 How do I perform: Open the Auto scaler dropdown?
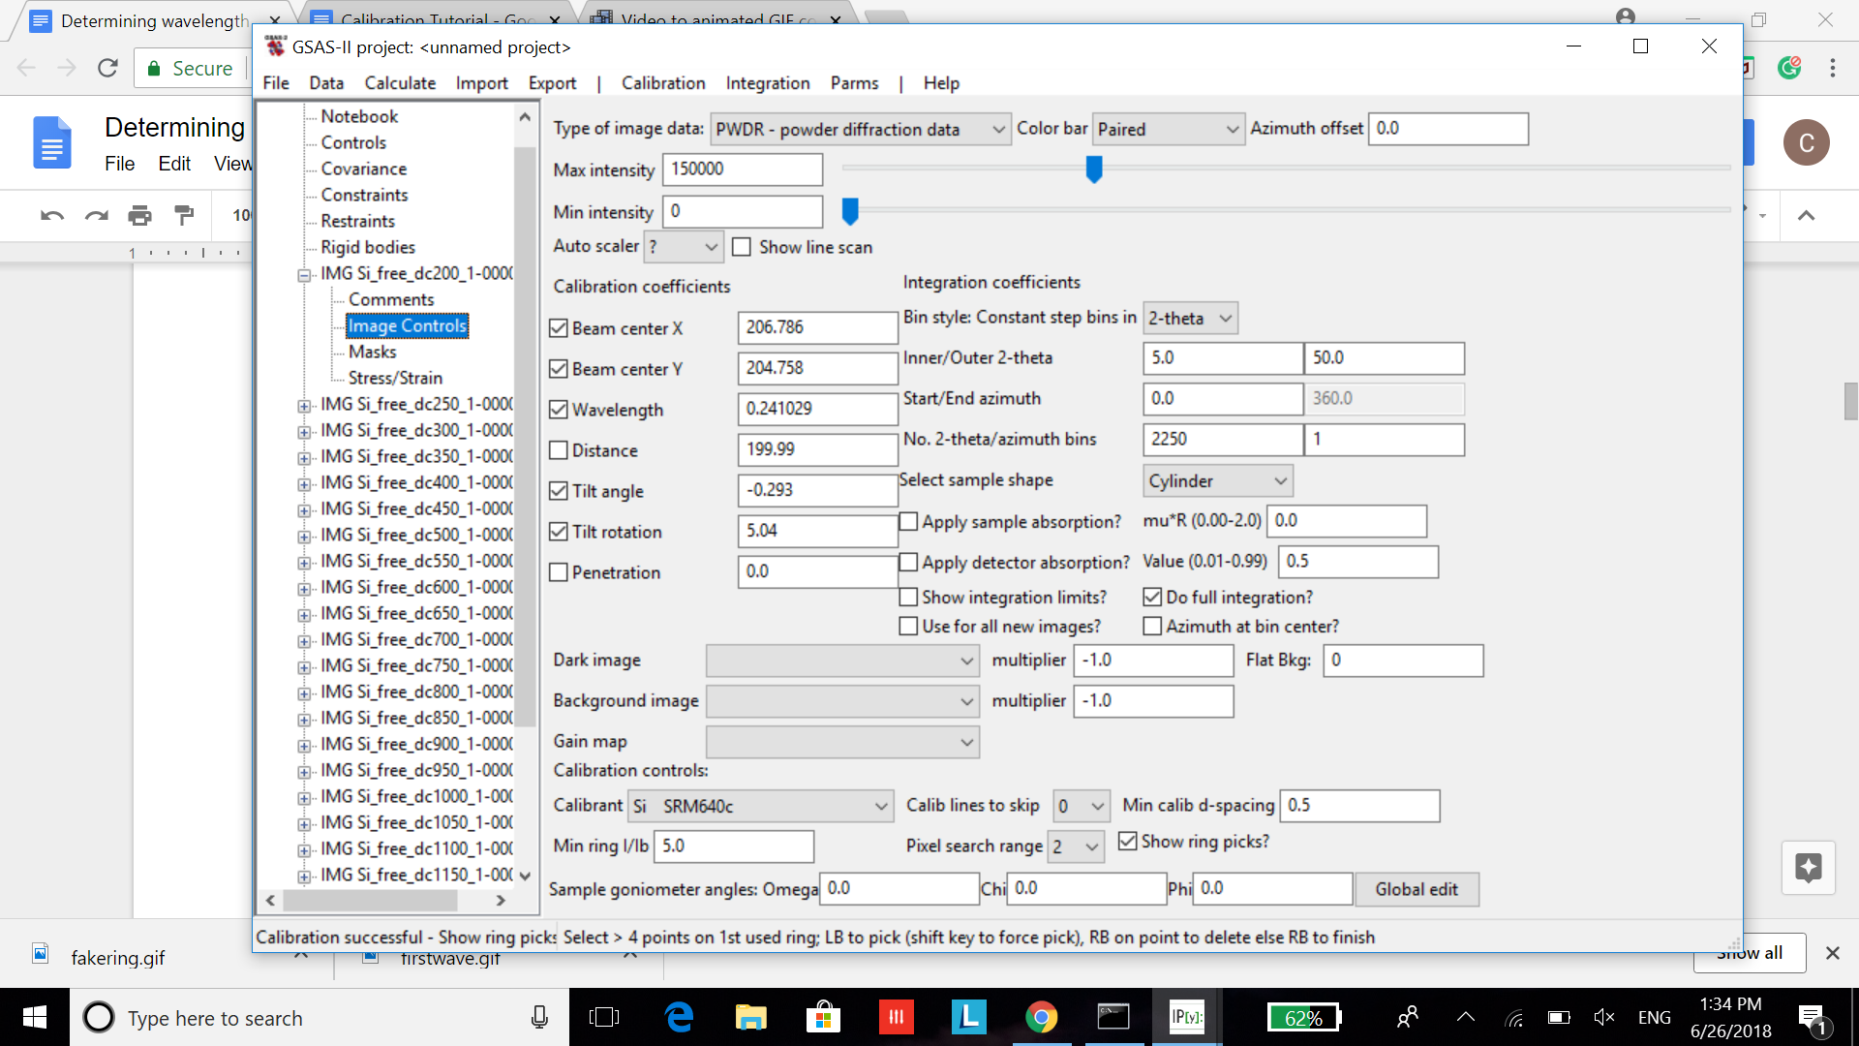click(684, 247)
